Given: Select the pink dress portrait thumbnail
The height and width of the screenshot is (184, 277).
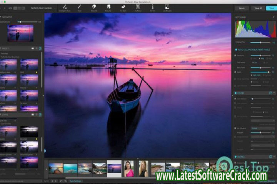Looking at the screenshot, I should 128,168.
